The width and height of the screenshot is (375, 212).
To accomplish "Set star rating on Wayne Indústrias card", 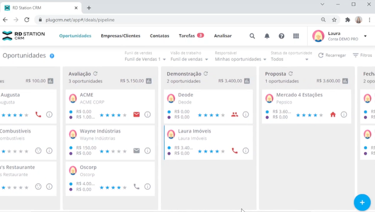I will [x=113, y=151].
